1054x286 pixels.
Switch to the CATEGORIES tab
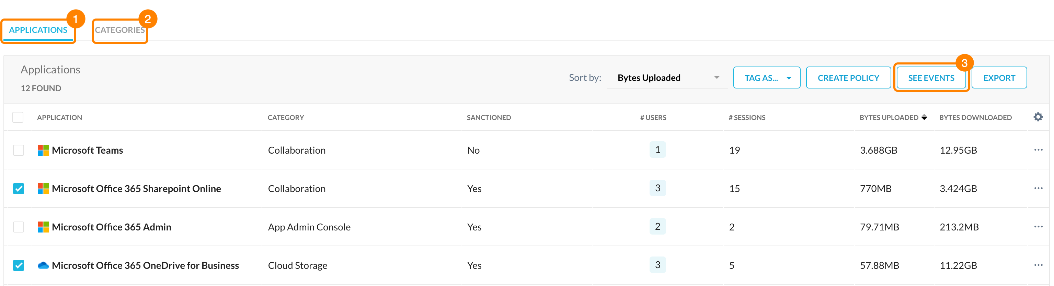tap(120, 30)
